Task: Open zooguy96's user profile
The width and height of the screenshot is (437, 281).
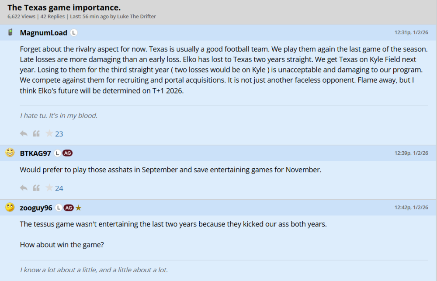Action: 36,208
